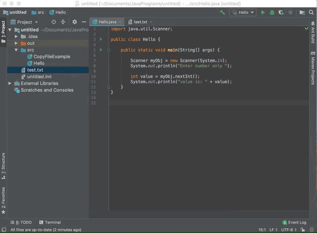Screen dimensions: 317x233
Task: Open the Hello run configuration dropdown
Action: (243, 12)
